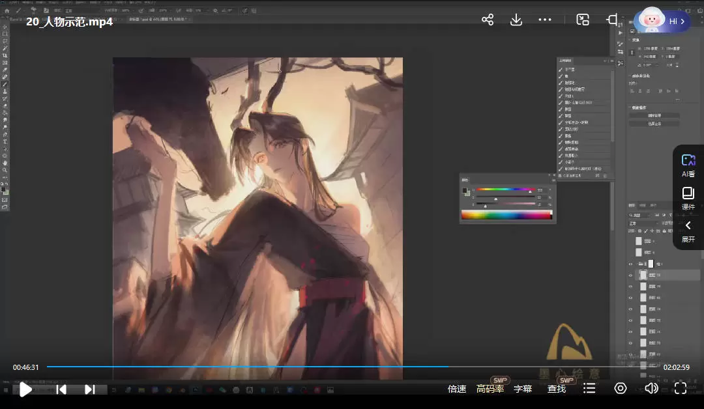Click the video title 20_人物示范.mp4

[x=70, y=21]
